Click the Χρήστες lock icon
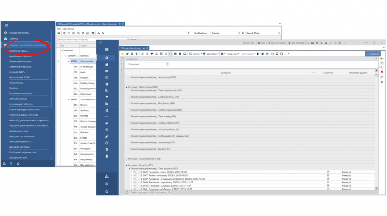The height and width of the screenshot is (216, 387). pos(6,39)
